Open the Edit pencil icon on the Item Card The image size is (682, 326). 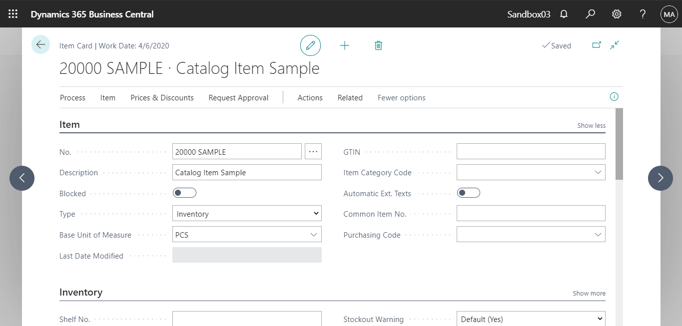pyautogui.click(x=310, y=45)
